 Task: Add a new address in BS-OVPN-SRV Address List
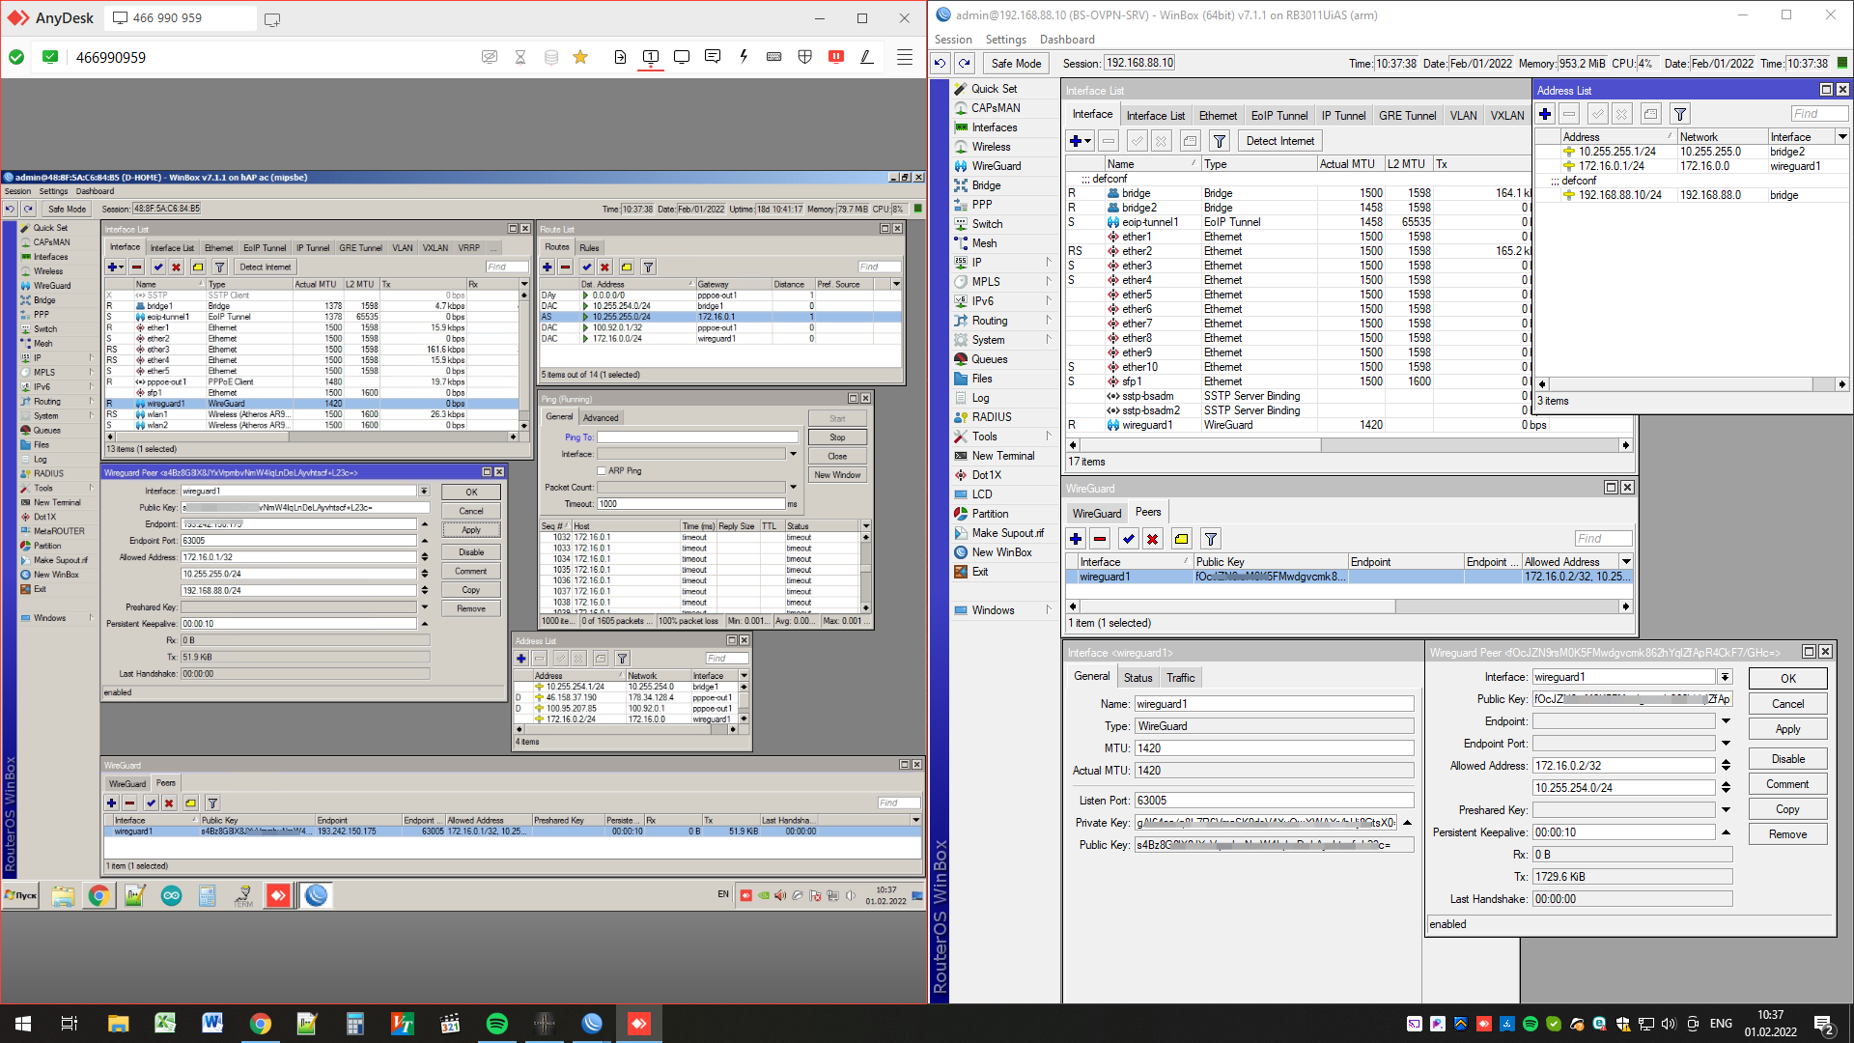coord(1545,114)
